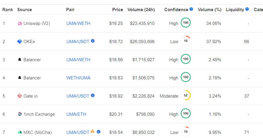Click the OKEx logo icon
Image resolution: width=263 pixels, height=138 pixels.
[x=20, y=41]
